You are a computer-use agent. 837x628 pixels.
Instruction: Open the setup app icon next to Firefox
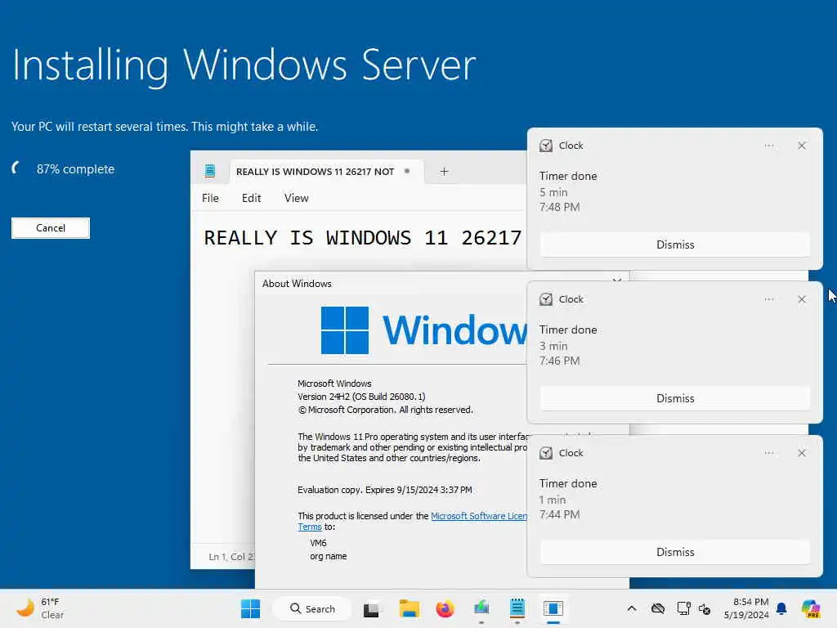pyautogui.click(x=481, y=608)
